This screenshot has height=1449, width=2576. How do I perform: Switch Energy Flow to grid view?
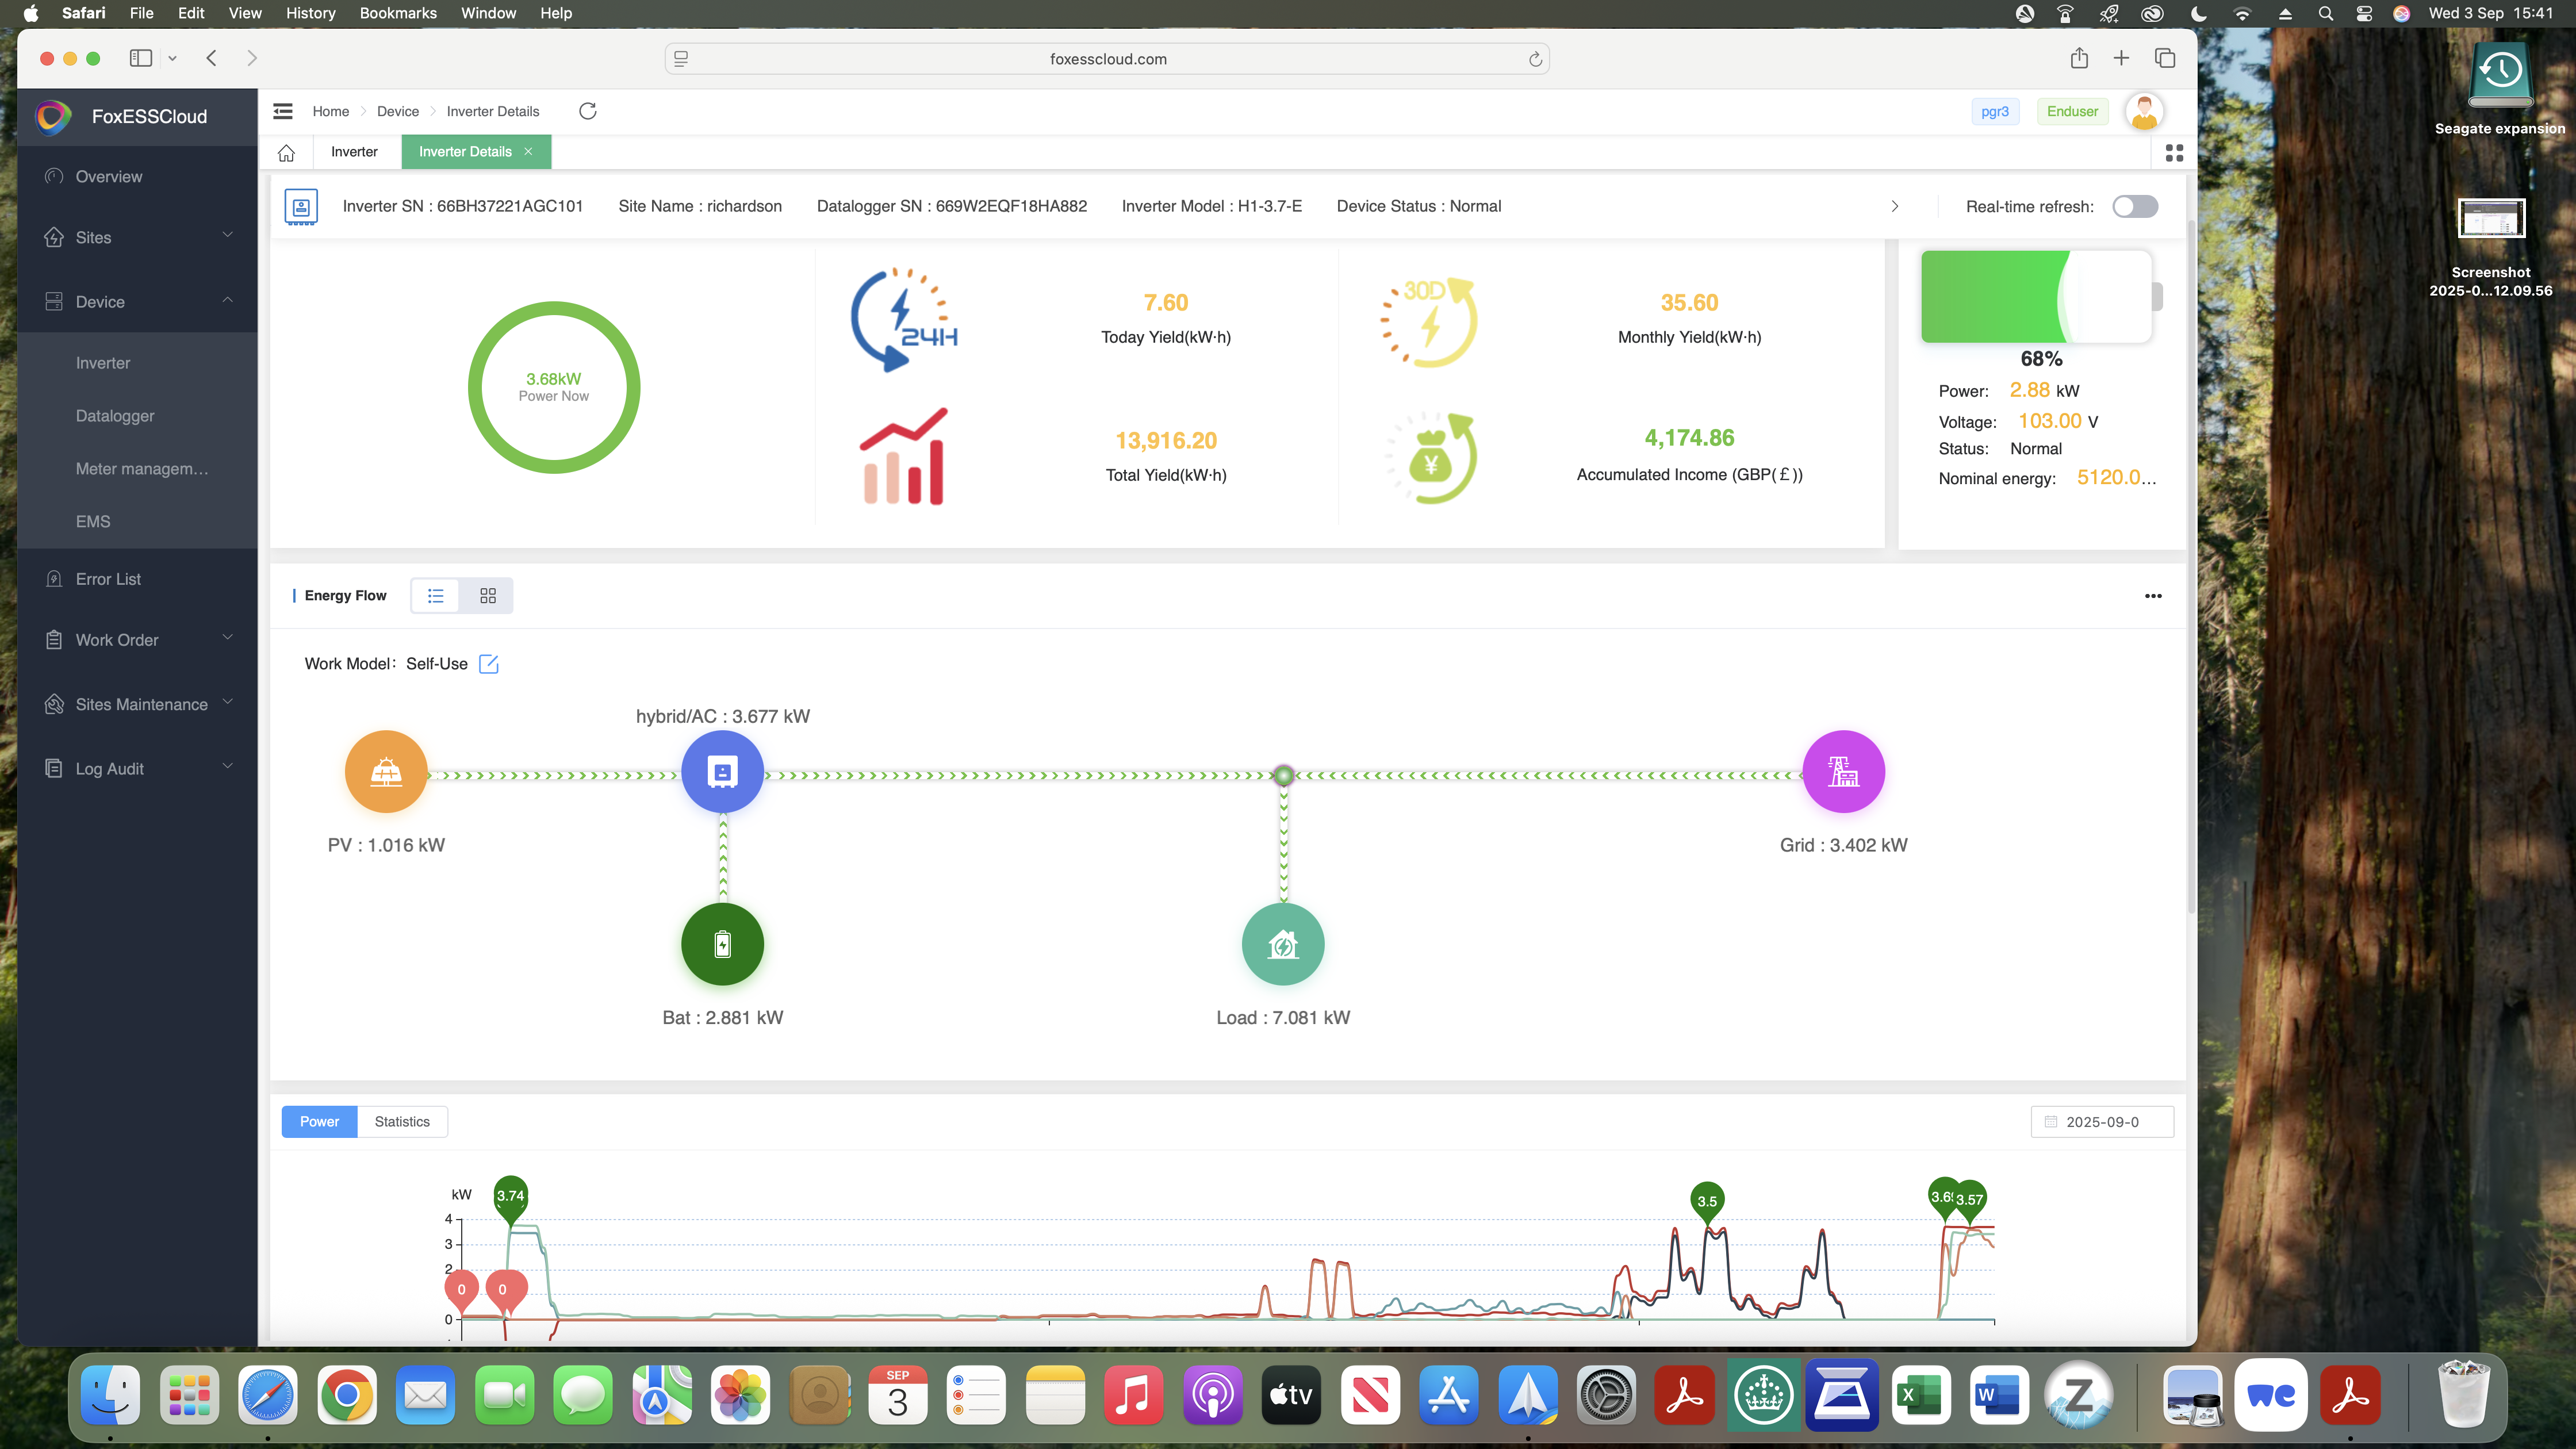pos(488,596)
